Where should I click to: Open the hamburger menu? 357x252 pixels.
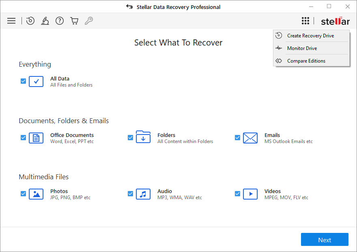click(11, 21)
